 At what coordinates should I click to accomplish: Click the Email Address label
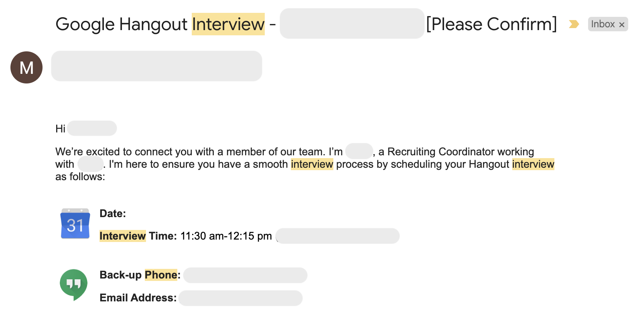click(x=138, y=298)
